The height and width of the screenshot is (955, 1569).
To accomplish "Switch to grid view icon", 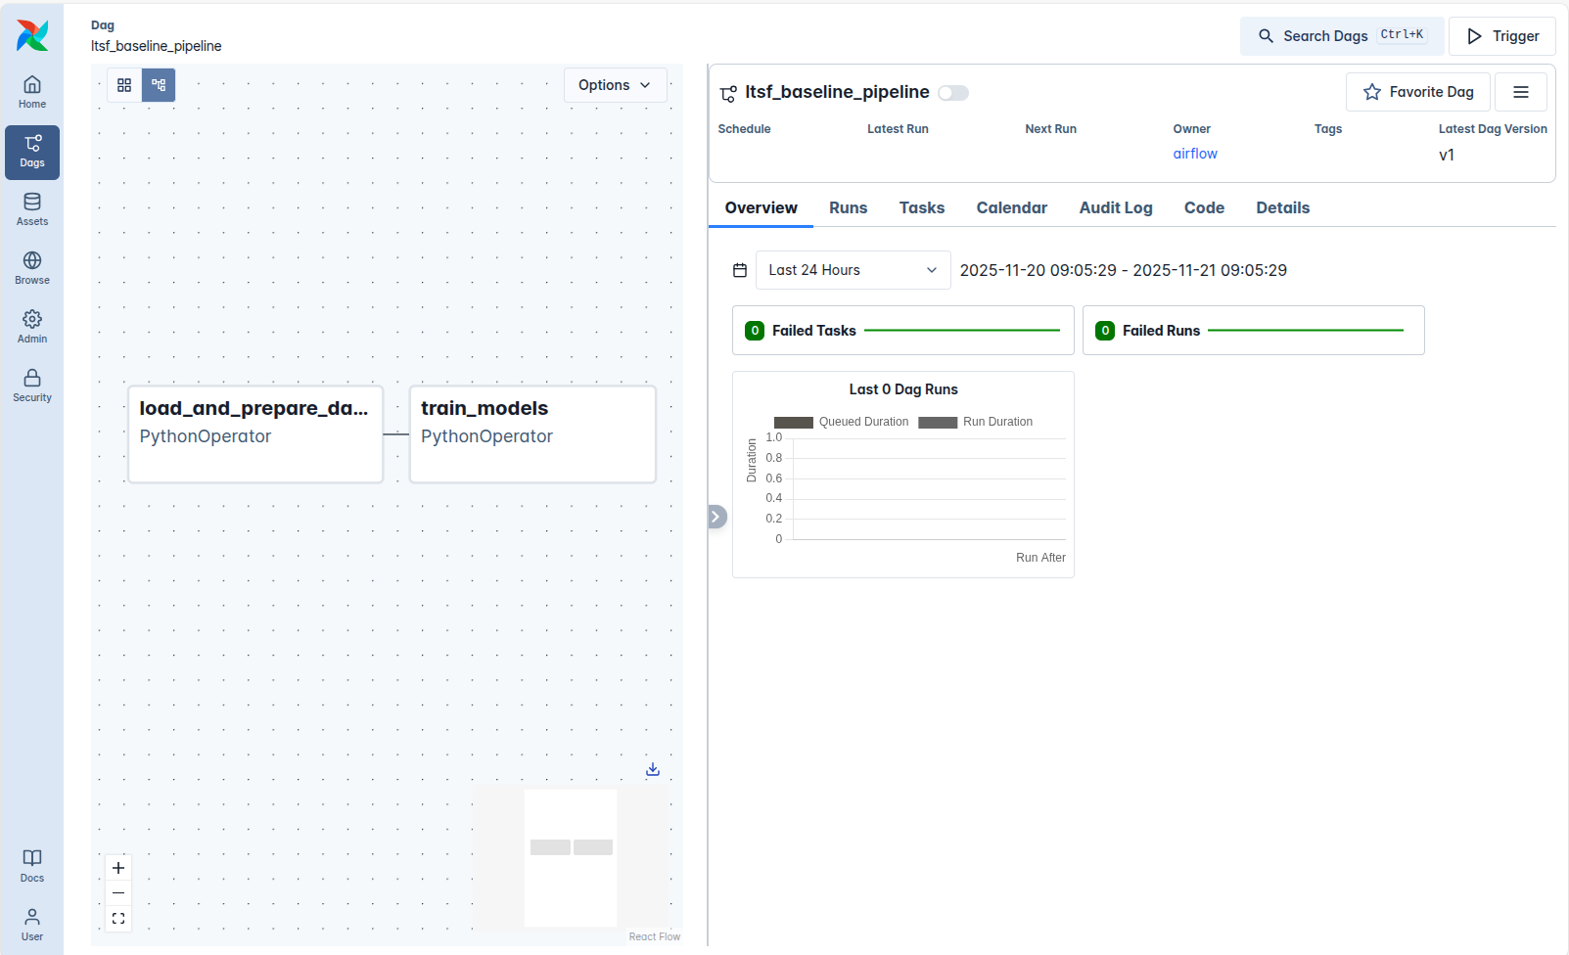I will [x=124, y=85].
